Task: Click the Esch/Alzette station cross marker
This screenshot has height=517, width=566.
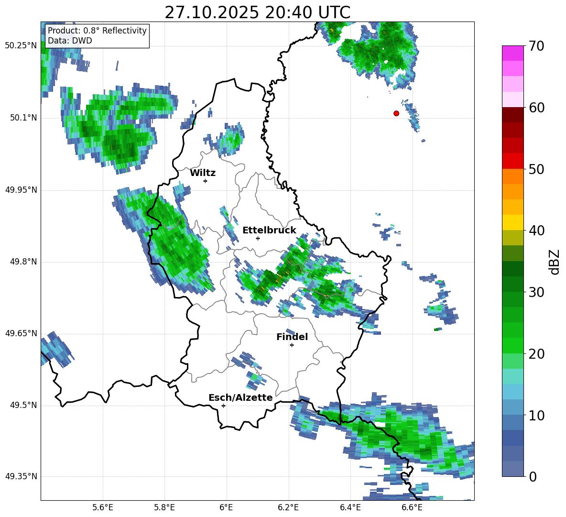Action: tap(223, 406)
